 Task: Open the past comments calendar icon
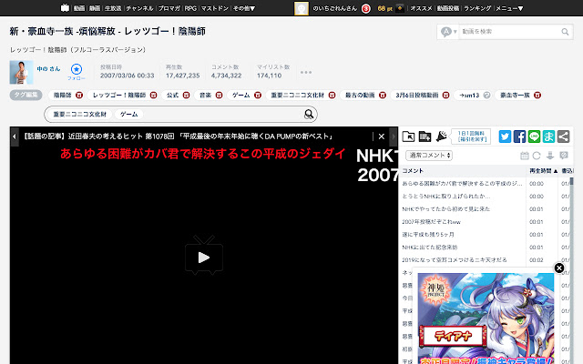[525, 156]
